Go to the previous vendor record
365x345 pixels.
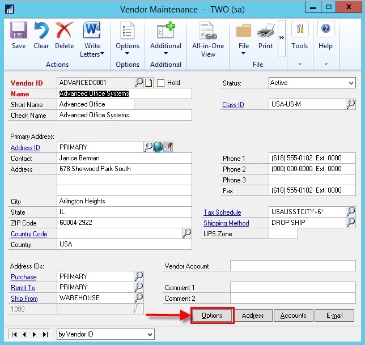coord(24,335)
